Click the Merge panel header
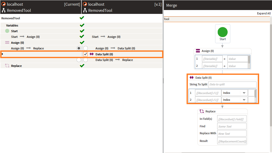Viewport: 272px width, 153px height. (172, 5)
